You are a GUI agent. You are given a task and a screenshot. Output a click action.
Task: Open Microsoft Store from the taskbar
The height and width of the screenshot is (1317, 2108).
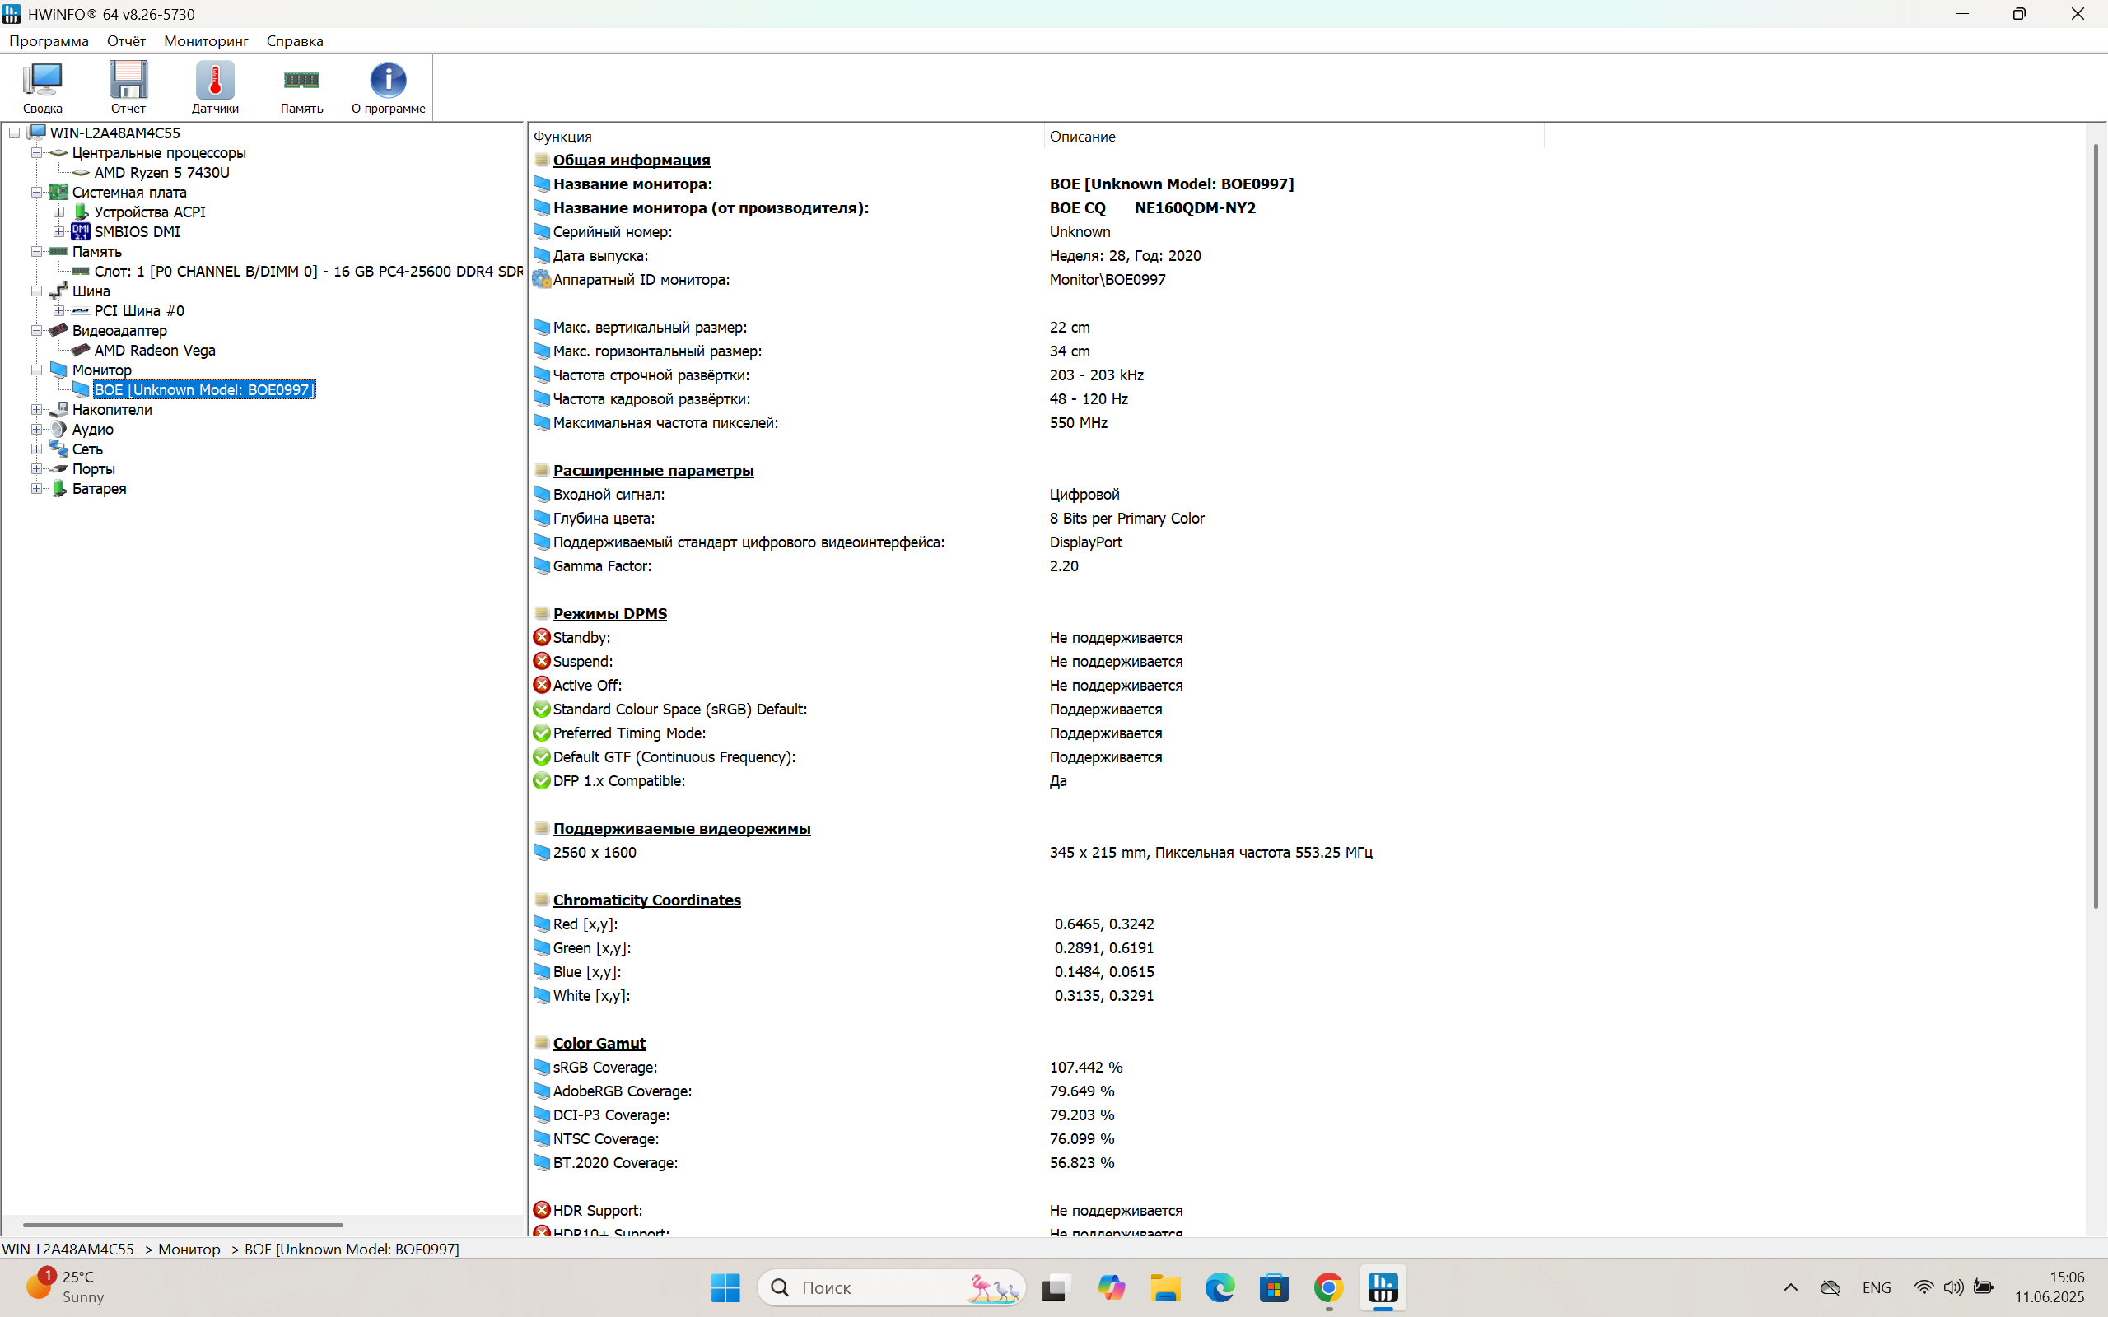[x=1274, y=1287]
